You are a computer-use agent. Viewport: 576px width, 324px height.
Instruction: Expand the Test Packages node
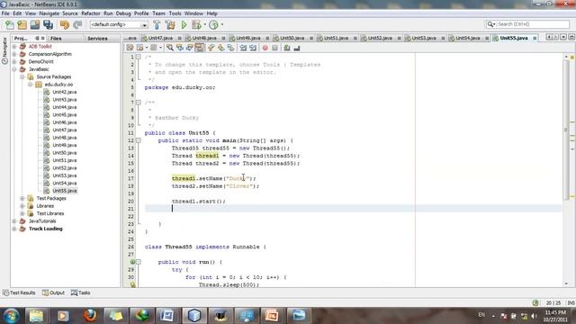click(22, 198)
